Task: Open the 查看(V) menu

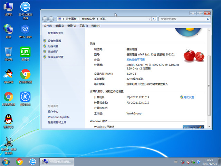Action: point(71,26)
